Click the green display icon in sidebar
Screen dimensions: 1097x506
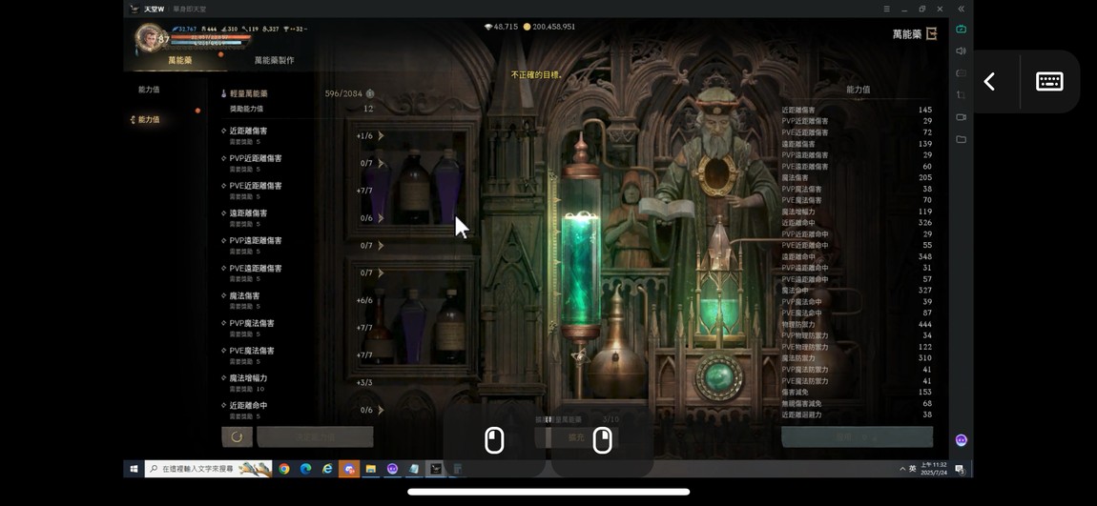coord(961,30)
